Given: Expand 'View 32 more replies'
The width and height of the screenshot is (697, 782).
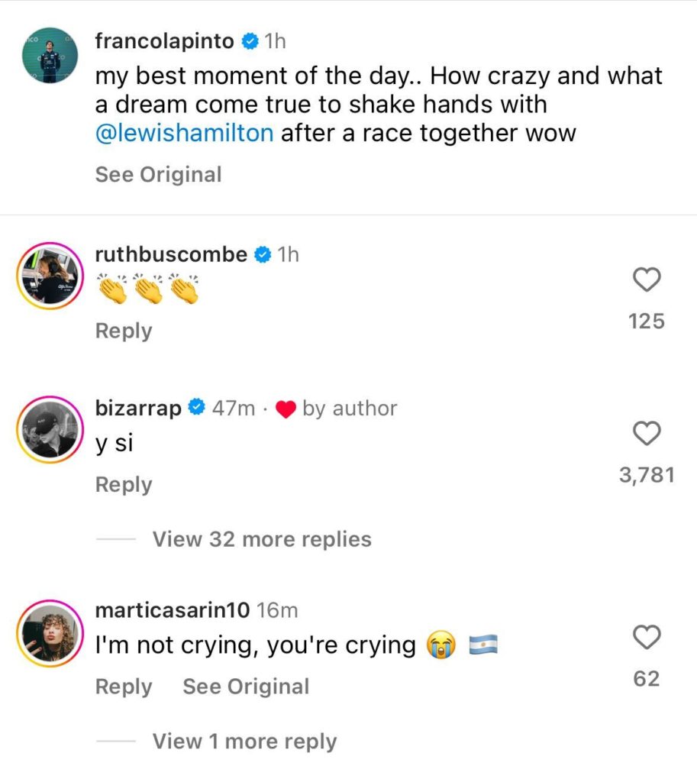Looking at the screenshot, I should coord(262,539).
